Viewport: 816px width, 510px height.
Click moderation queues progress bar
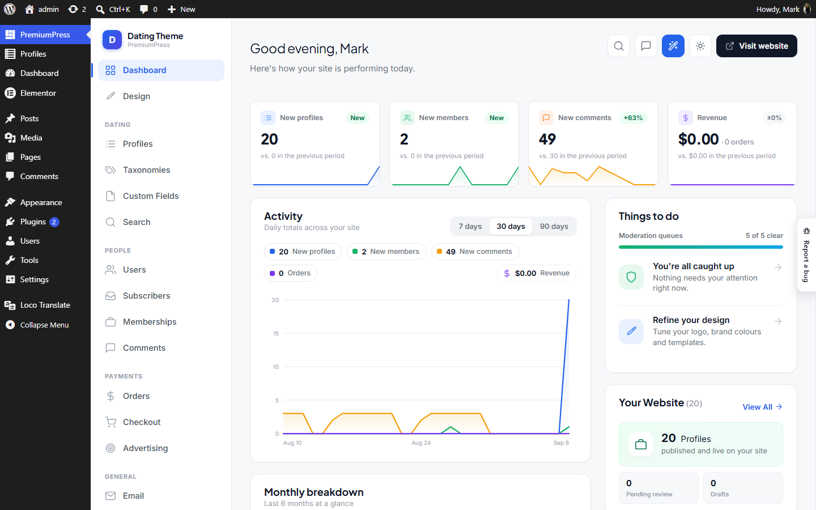pyautogui.click(x=701, y=247)
